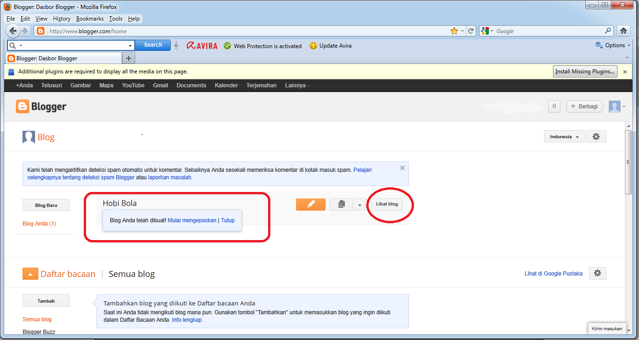The height and width of the screenshot is (340, 639).
Task: Click the post list pages icon button
Action: (341, 204)
